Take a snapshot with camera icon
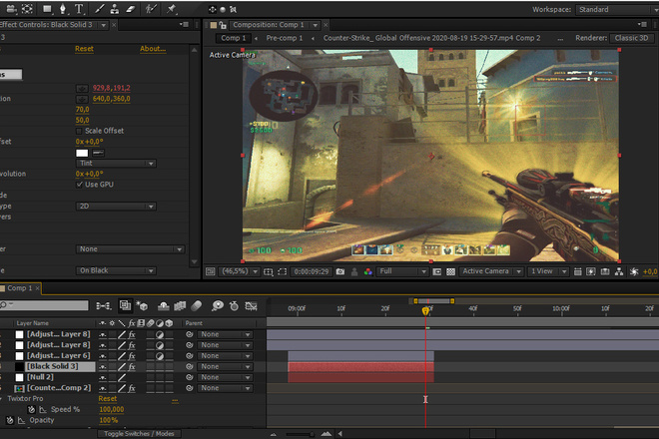 [340, 271]
